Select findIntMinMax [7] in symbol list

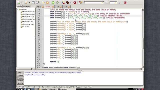click(x=28, y=17)
